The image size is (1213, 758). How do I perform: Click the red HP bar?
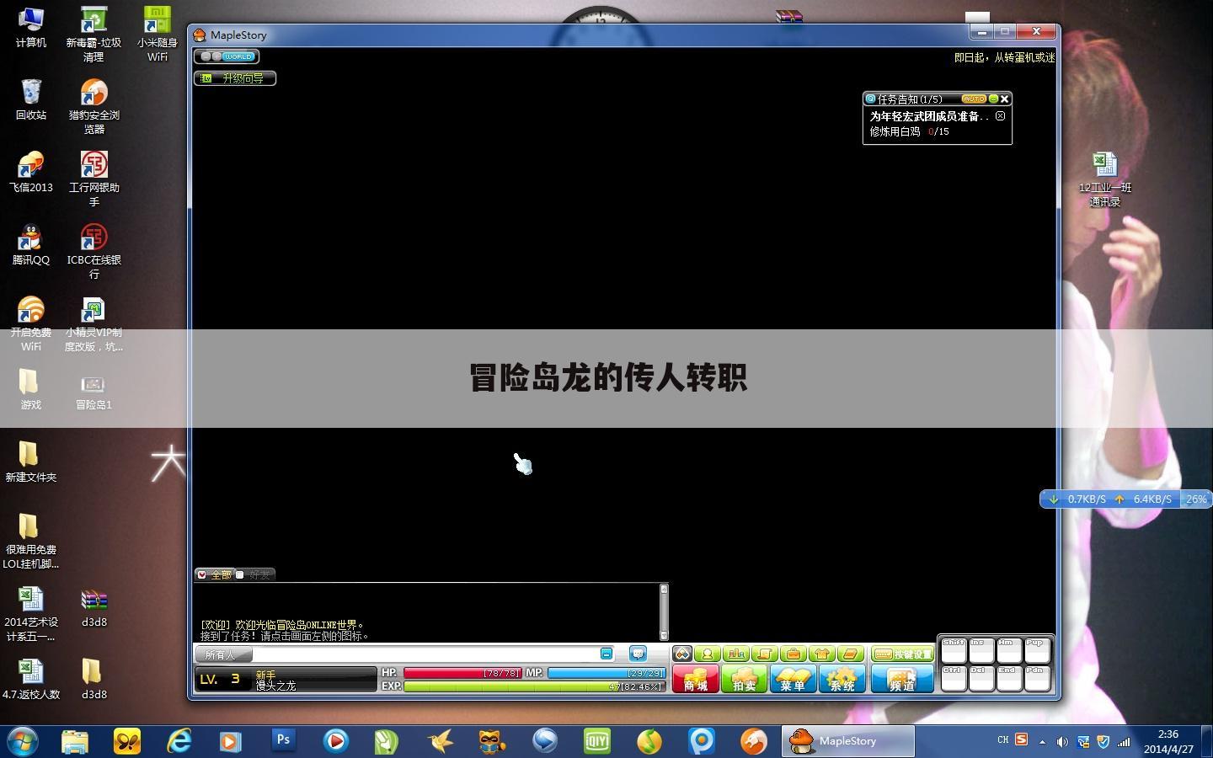coord(462,673)
